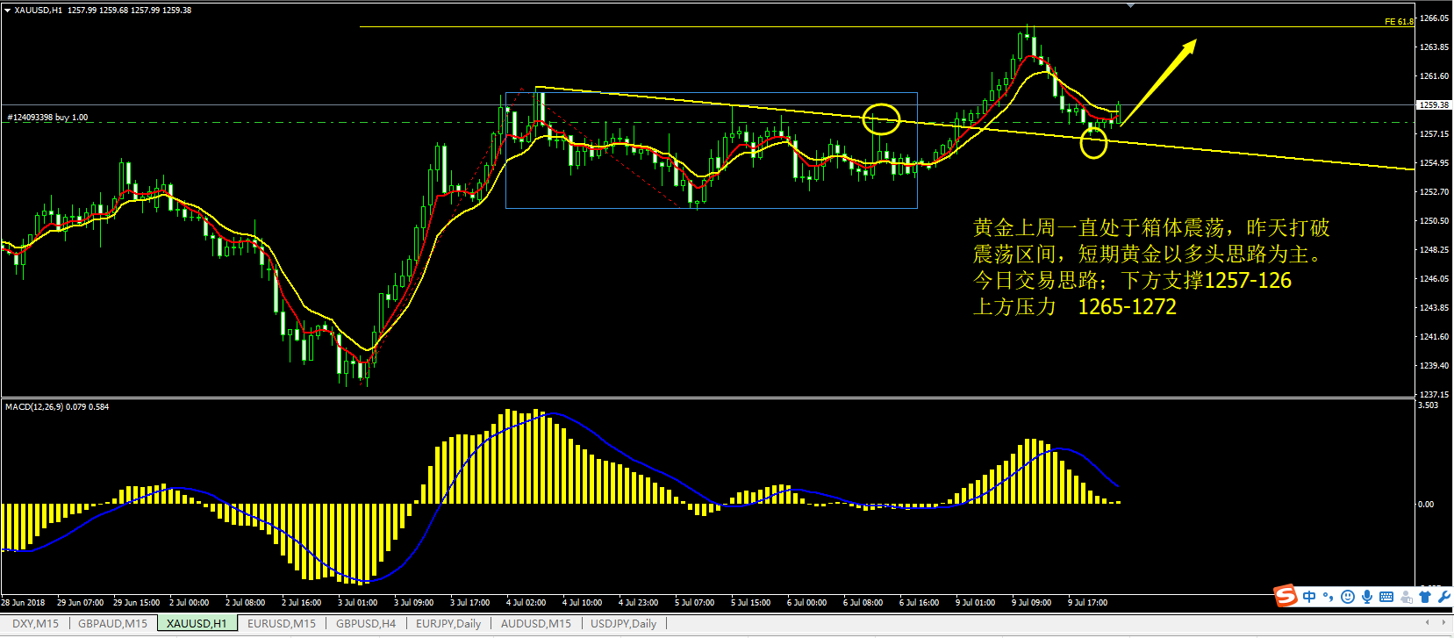Click the 'FE 61.8' Fibonacci level label
1454x638 pixels.
click(1399, 22)
